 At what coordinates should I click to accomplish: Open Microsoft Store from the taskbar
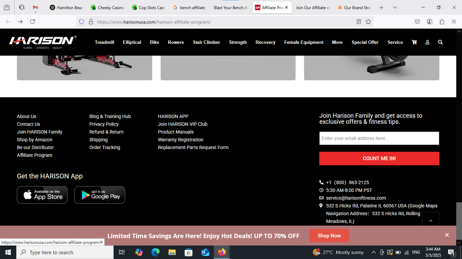pos(188,252)
